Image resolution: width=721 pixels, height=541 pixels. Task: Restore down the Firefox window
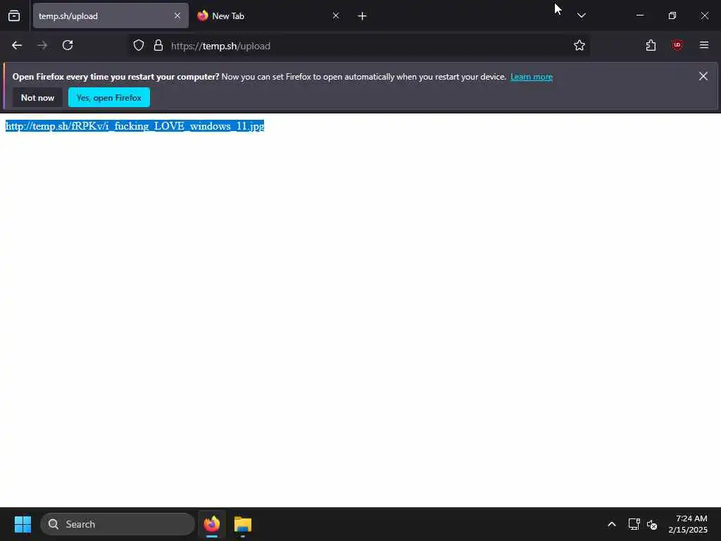(x=672, y=15)
